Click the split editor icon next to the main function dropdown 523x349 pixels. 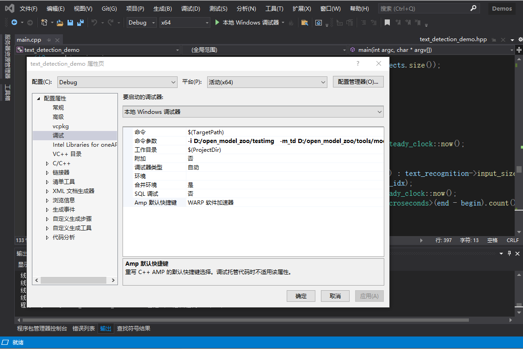(519, 50)
